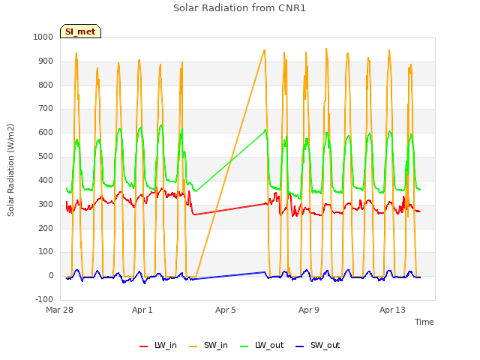Click the 300 y-axis tick label
This screenshot has width=480, height=360.
tap(46, 204)
